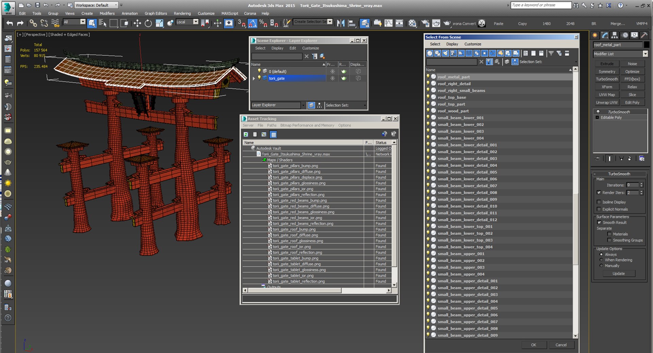Viewport: 653px width, 353px height.
Task: Open Display menu in Select From Scene
Action: tap(452, 44)
